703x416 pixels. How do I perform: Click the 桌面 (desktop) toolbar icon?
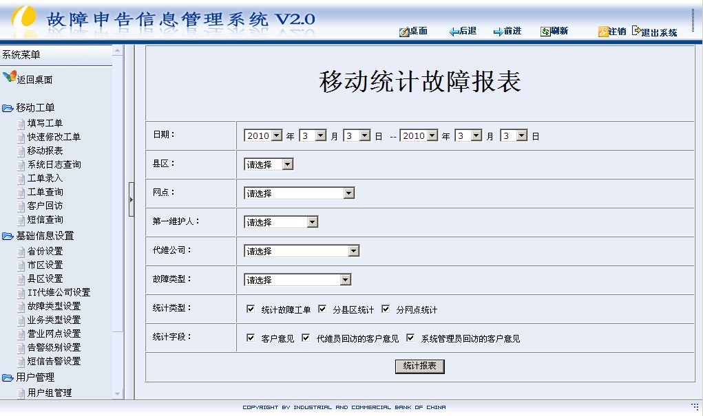(404, 32)
